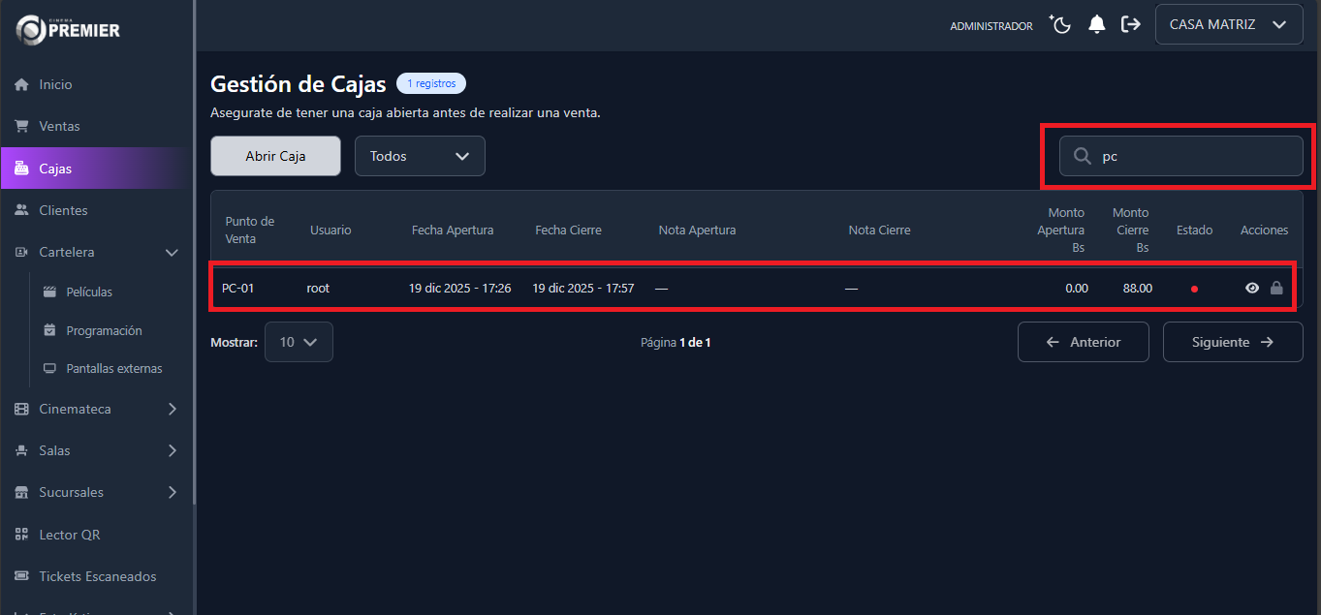Open the Todos filter dropdown
This screenshot has height=615, width=1321.
click(x=420, y=156)
